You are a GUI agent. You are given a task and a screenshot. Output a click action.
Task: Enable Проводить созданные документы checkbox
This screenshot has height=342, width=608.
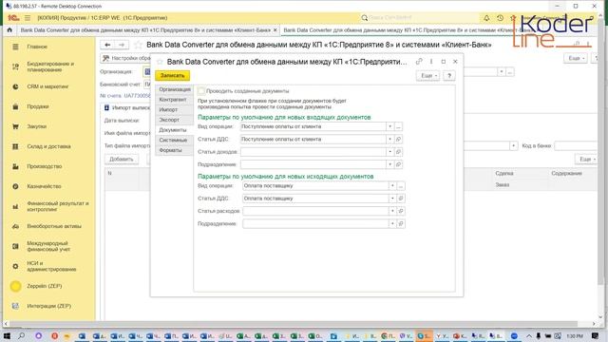[201, 91]
